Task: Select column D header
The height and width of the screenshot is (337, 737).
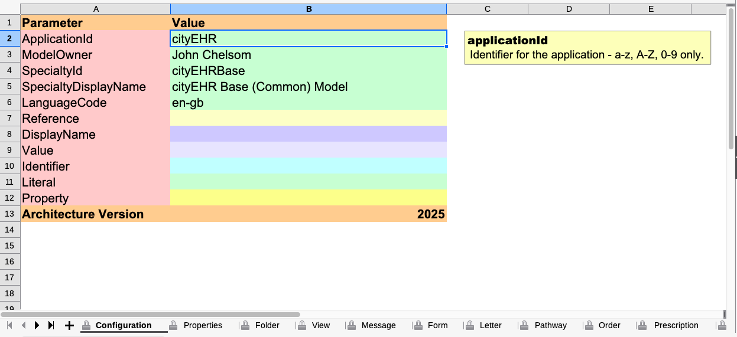Action: click(569, 9)
